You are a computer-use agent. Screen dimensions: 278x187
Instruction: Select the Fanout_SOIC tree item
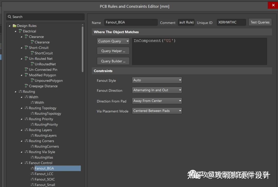44,179
